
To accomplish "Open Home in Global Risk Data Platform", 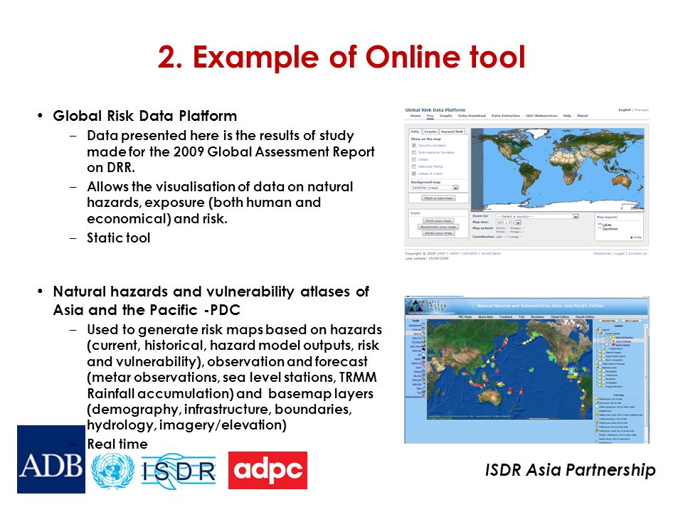I will point(415,116).
